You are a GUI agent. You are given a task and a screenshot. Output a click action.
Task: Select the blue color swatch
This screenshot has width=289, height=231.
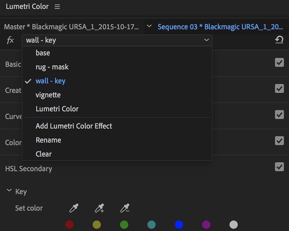click(179, 225)
